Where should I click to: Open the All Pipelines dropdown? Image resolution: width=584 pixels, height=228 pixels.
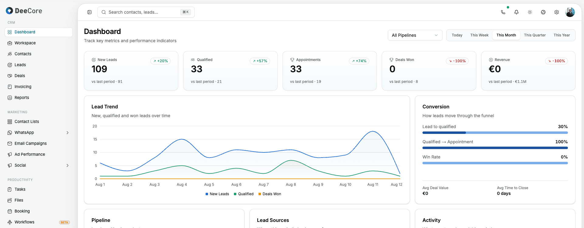pyautogui.click(x=415, y=35)
